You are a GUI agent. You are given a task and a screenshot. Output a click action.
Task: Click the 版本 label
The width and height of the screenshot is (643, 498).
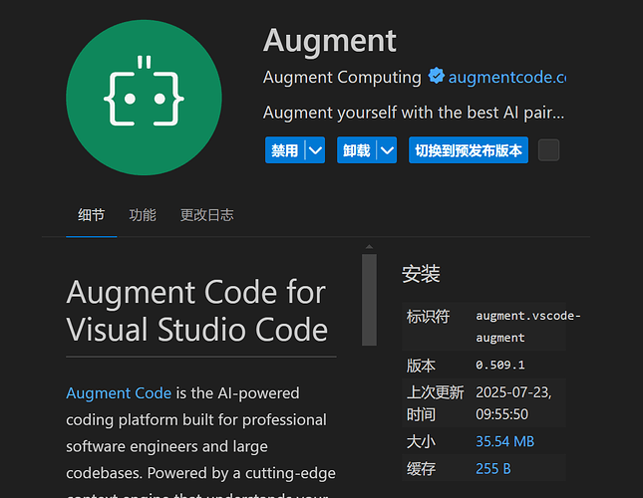pos(421,366)
